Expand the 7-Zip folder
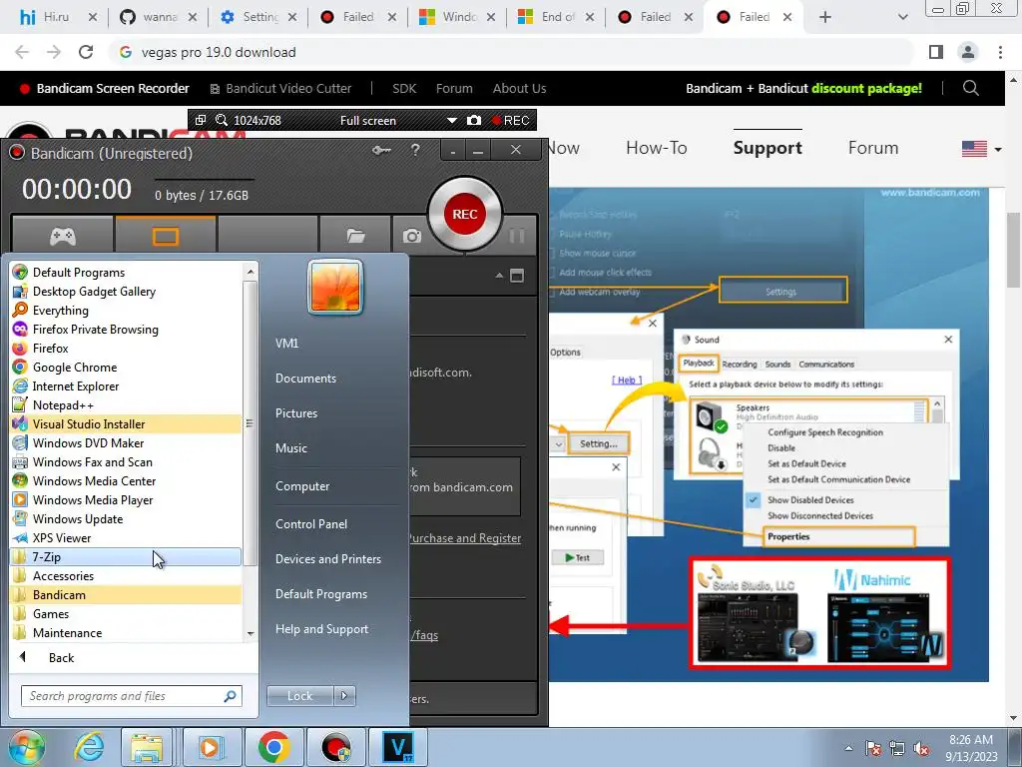The width and height of the screenshot is (1022, 767). 127,556
